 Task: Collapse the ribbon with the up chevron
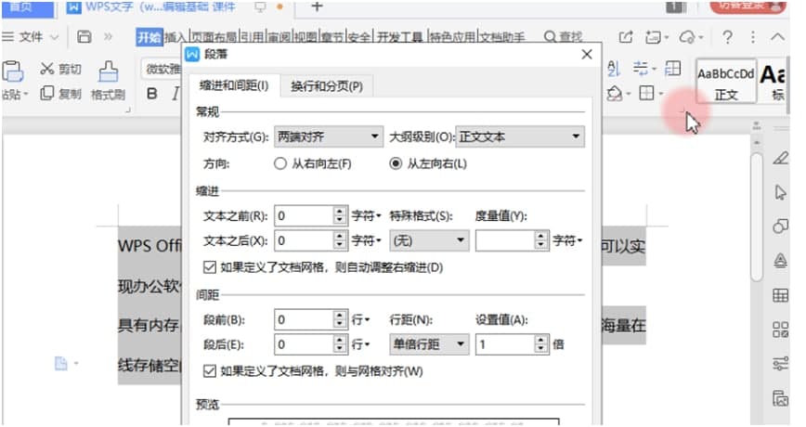coord(778,37)
